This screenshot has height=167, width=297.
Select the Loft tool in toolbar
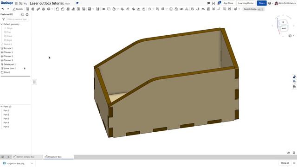click(43, 9)
